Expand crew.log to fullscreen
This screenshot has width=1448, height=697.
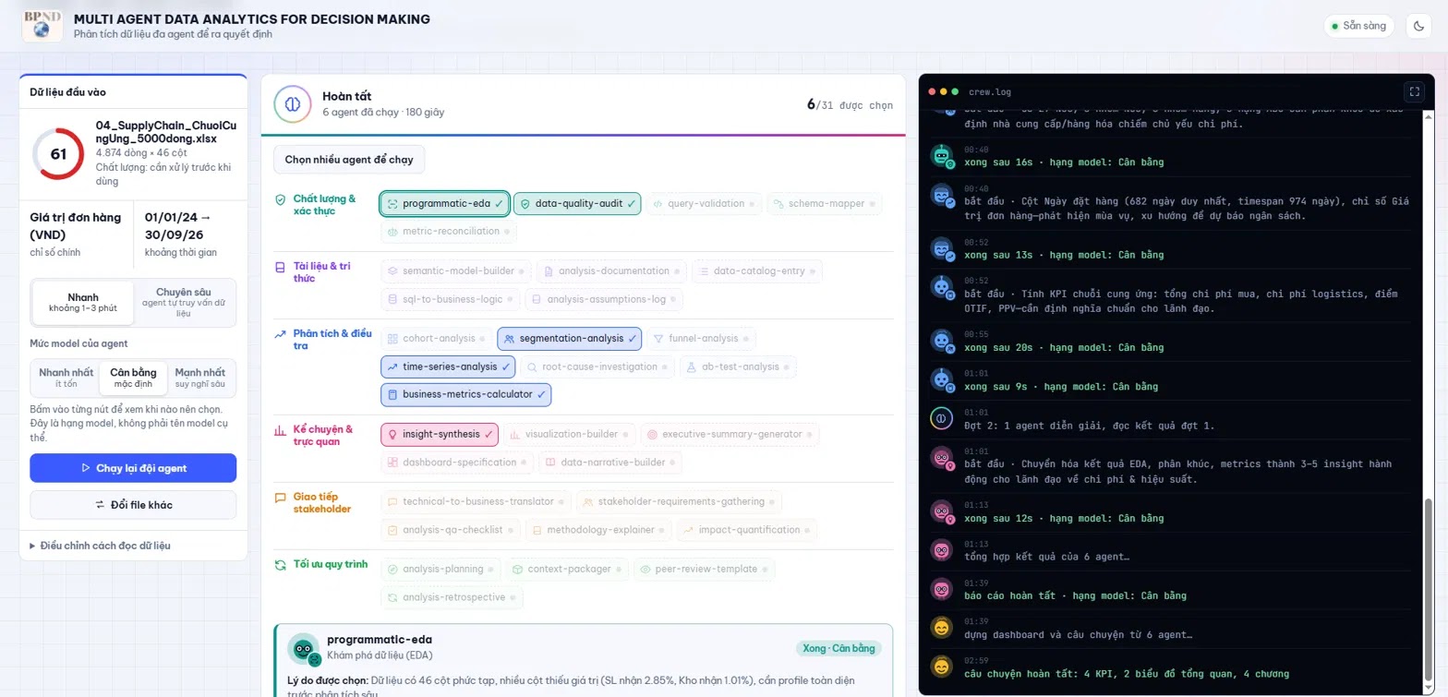1414,91
